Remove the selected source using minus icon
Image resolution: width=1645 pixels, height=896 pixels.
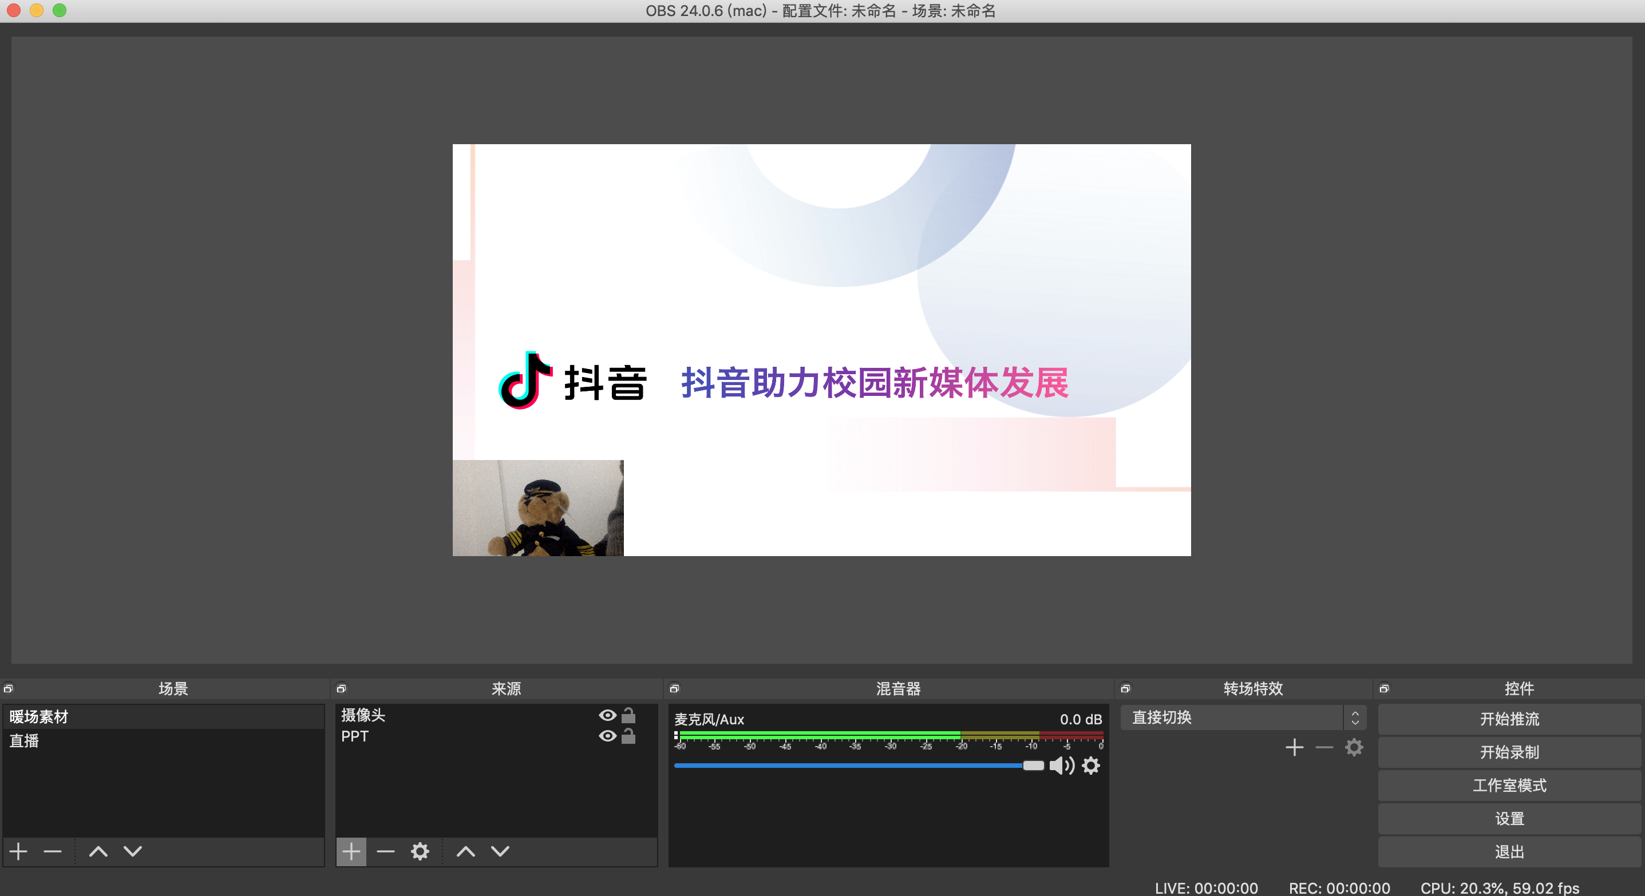386,851
